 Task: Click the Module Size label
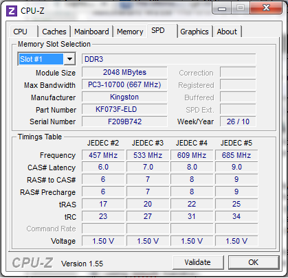point(56,73)
